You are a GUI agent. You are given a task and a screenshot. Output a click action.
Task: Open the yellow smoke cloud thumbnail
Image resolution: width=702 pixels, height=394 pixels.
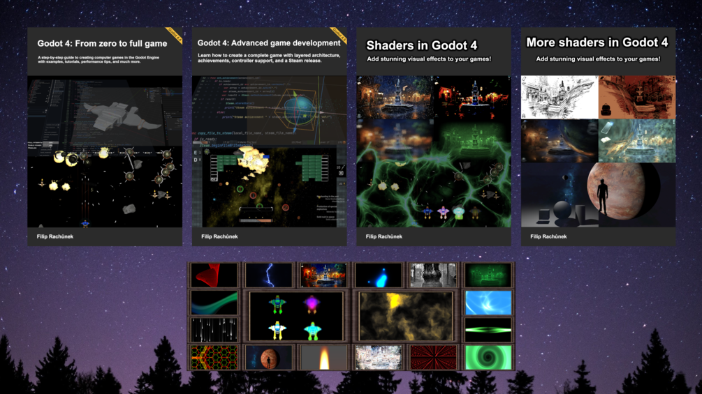coord(406,317)
